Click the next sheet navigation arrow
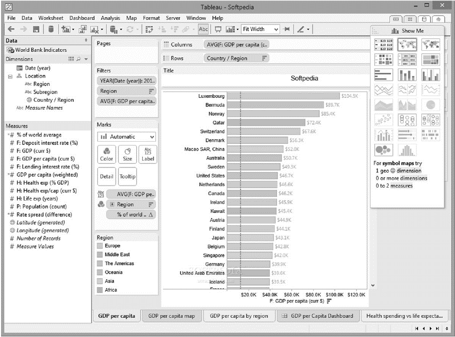The height and width of the screenshot is (337, 455). tap(430, 328)
